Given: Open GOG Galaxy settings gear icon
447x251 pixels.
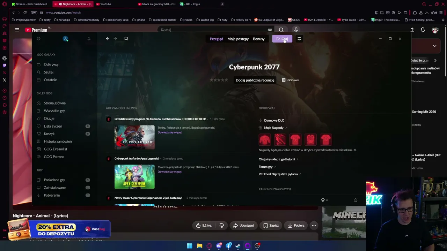Looking at the screenshot, I should (x=38, y=39).
